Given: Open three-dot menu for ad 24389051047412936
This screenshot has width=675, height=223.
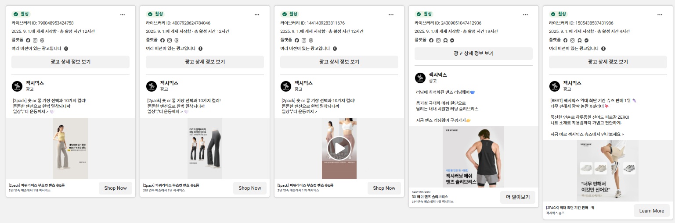Looking at the screenshot, I should pos(525,14).
